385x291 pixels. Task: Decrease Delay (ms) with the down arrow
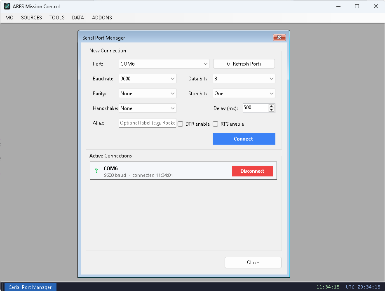272,110
